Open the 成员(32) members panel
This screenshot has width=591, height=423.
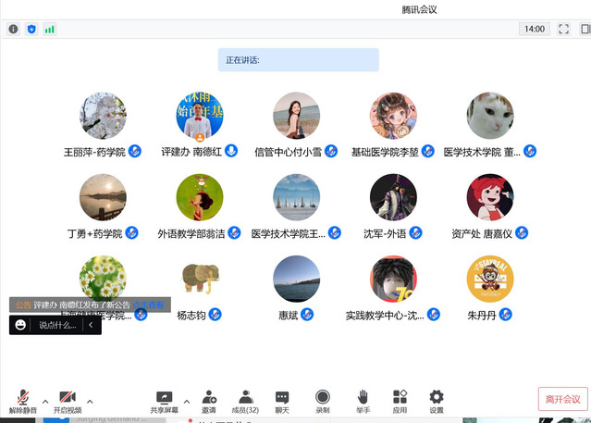(x=245, y=400)
